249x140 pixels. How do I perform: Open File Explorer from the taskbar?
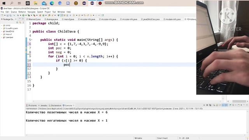36,3
